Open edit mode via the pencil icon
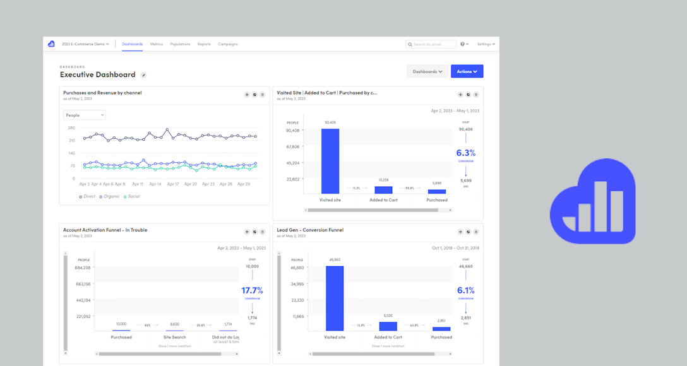 pyautogui.click(x=143, y=74)
